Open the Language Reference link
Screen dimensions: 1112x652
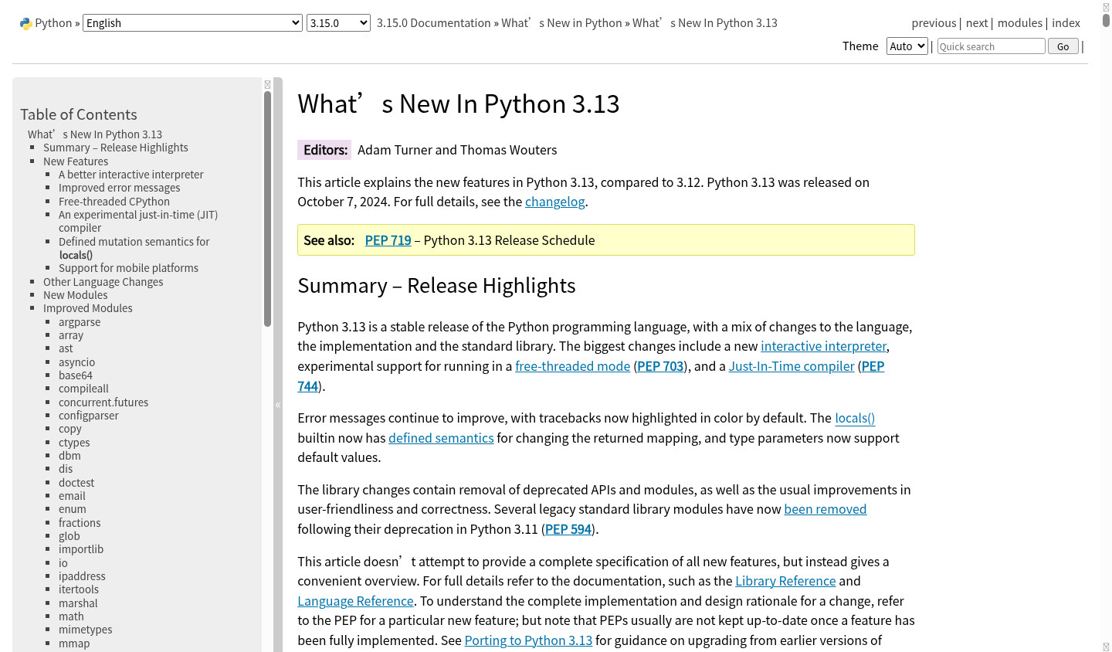pyautogui.click(x=355, y=601)
